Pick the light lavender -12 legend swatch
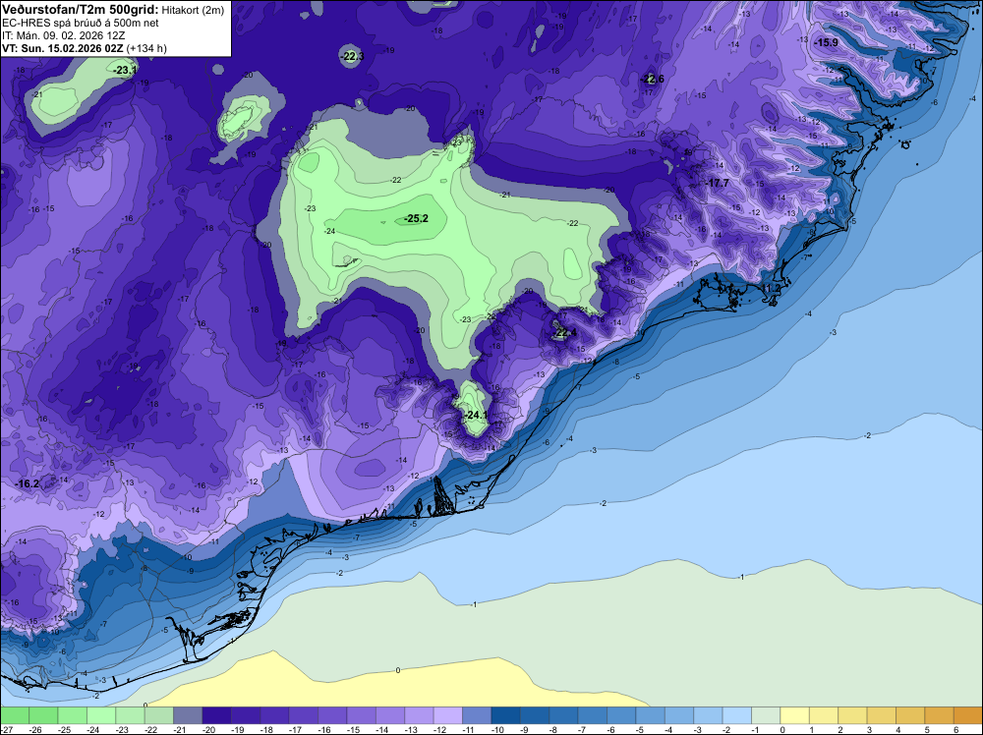The width and height of the screenshot is (983, 735). point(447,715)
